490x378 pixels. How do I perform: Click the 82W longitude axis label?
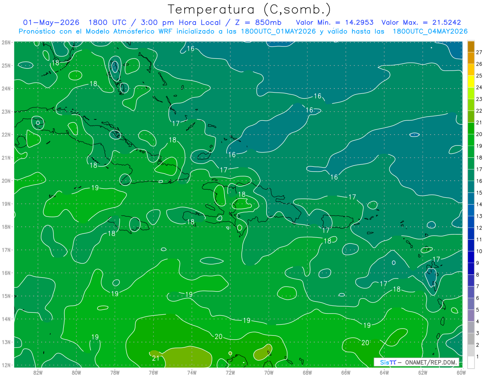(38, 372)
